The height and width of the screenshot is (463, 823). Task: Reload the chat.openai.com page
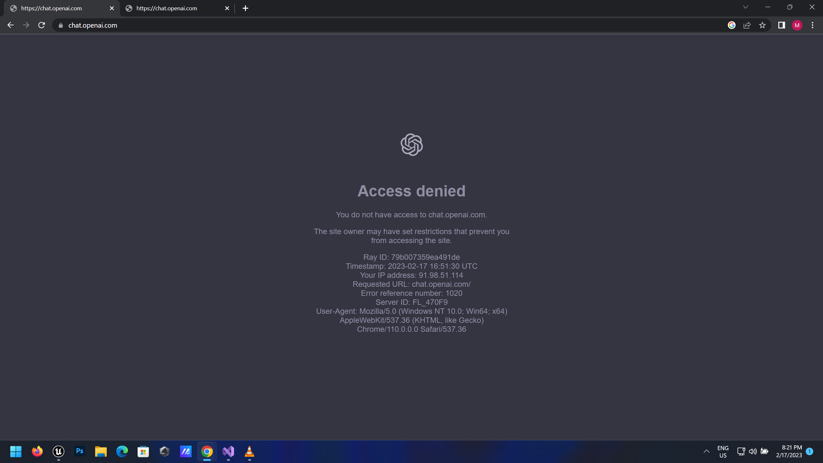(41, 25)
